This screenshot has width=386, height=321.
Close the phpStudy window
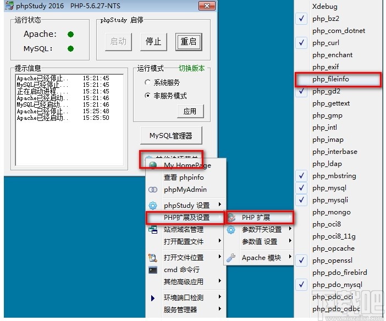[x=207, y=5]
